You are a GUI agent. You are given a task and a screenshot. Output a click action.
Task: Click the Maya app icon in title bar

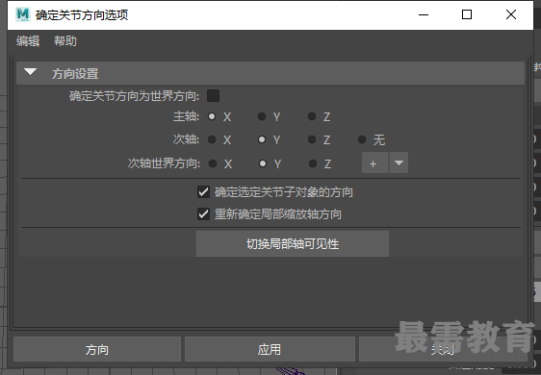[x=23, y=14]
